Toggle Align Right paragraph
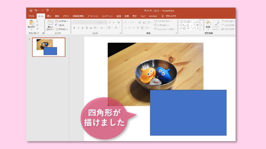 click(x=134, y=28)
